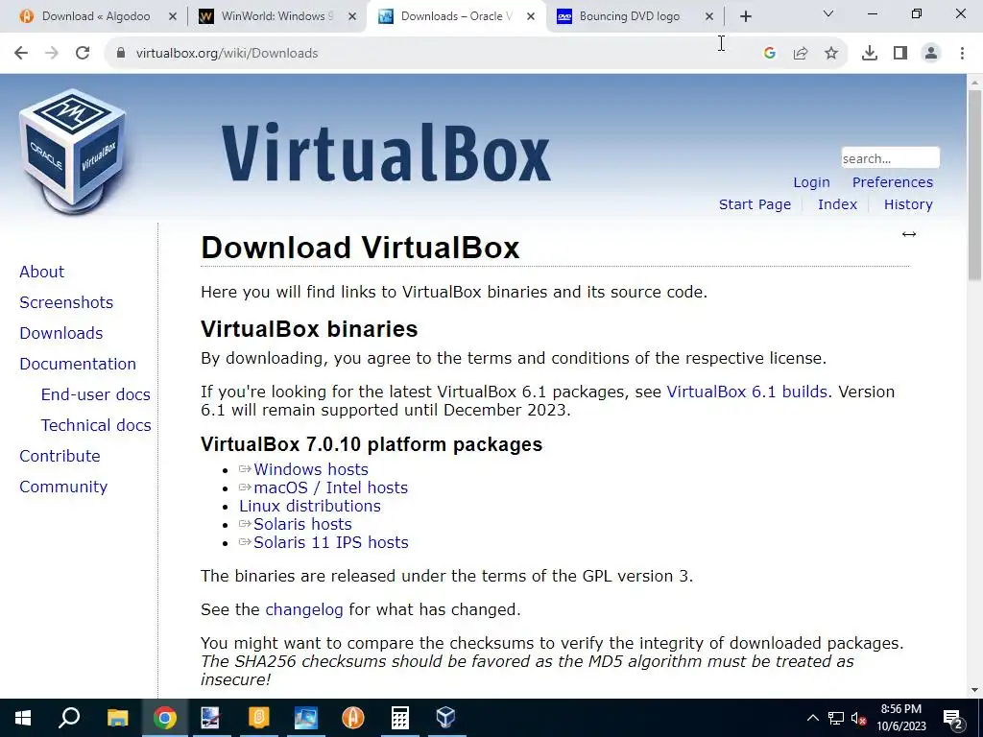Screen dimensions: 983x737
Task: Close the Download Algodoo tab
Action: coord(173,16)
